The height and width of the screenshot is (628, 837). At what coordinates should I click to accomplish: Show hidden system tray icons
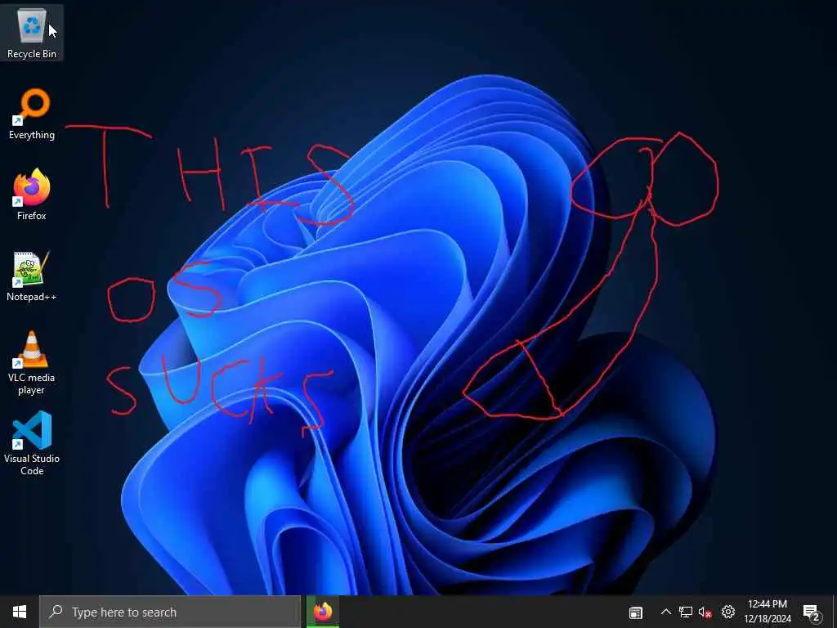point(665,612)
